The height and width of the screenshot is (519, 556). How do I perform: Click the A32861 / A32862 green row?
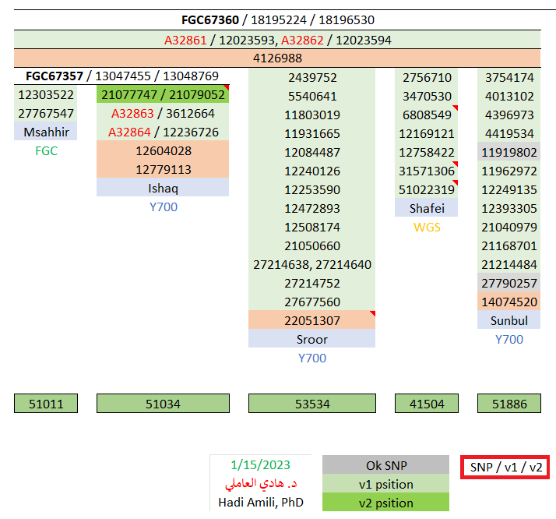(276, 40)
